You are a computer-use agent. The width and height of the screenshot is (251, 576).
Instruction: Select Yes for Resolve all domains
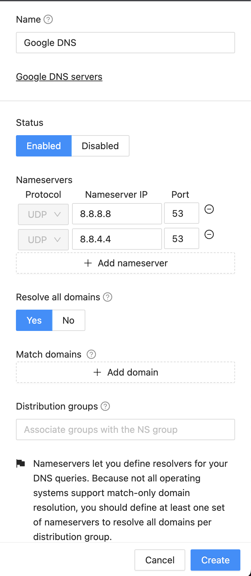(x=34, y=320)
